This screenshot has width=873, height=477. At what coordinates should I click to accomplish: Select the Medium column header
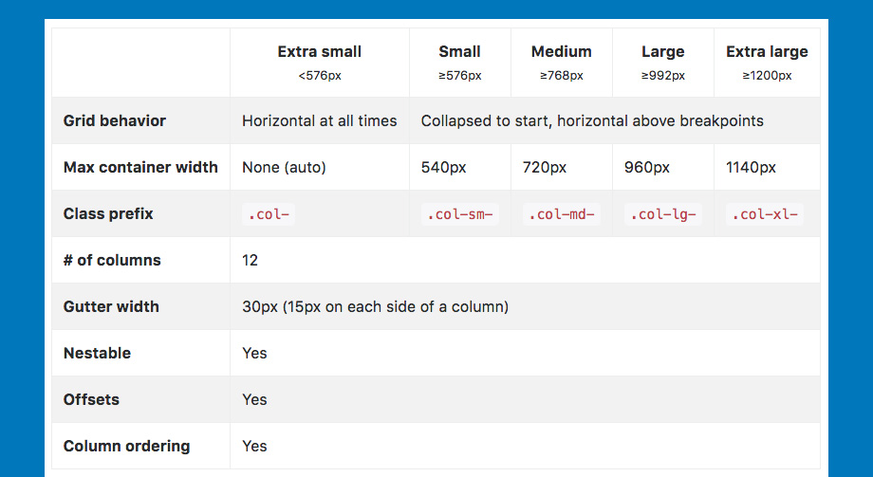point(561,63)
